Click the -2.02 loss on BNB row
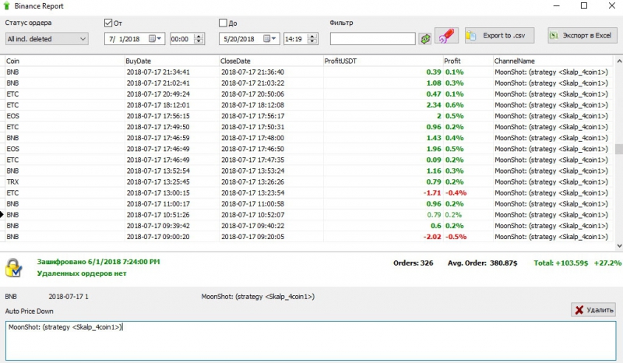623x363 pixels. [432, 237]
